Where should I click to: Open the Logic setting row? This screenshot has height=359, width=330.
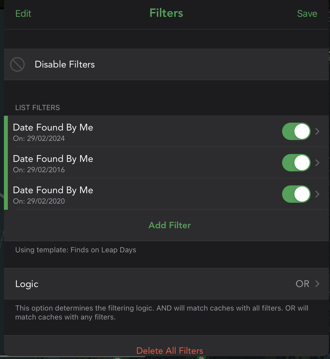(x=27, y=284)
